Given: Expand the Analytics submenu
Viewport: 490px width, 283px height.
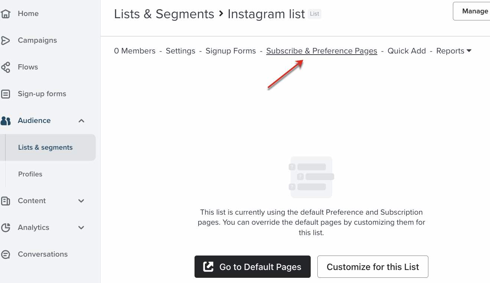Looking at the screenshot, I should 81,227.
